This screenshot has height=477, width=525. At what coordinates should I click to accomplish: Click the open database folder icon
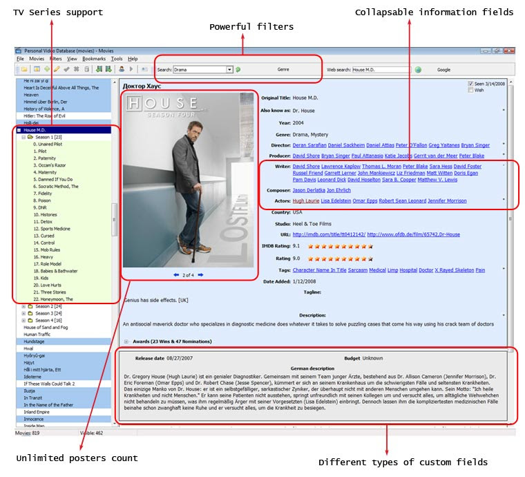coord(24,69)
